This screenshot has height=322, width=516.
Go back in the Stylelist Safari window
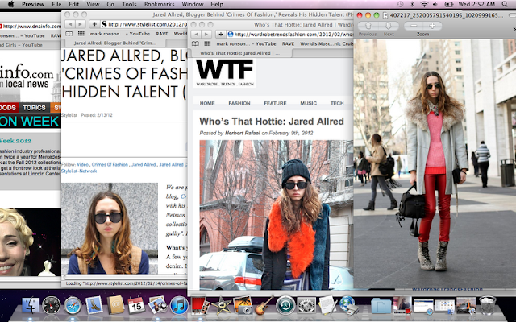click(x=70, y=24)
